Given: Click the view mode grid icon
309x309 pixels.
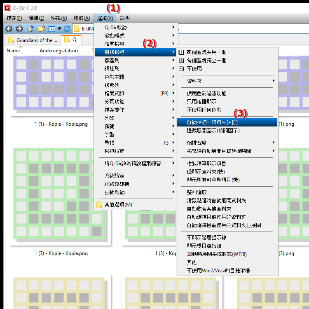Looking at the screenshot, I should pyautogui.click(x=51, y=29).
